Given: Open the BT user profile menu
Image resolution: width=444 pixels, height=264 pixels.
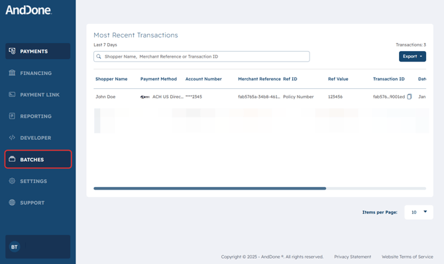Looking at the screenshot, I should tap(38, 247).
